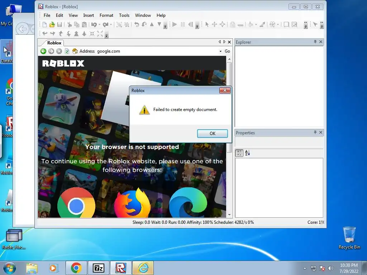The height and width of the screenshot is (275, 367).
Task: Click the Paint bucket fill tool
Action: coord(251,24)
